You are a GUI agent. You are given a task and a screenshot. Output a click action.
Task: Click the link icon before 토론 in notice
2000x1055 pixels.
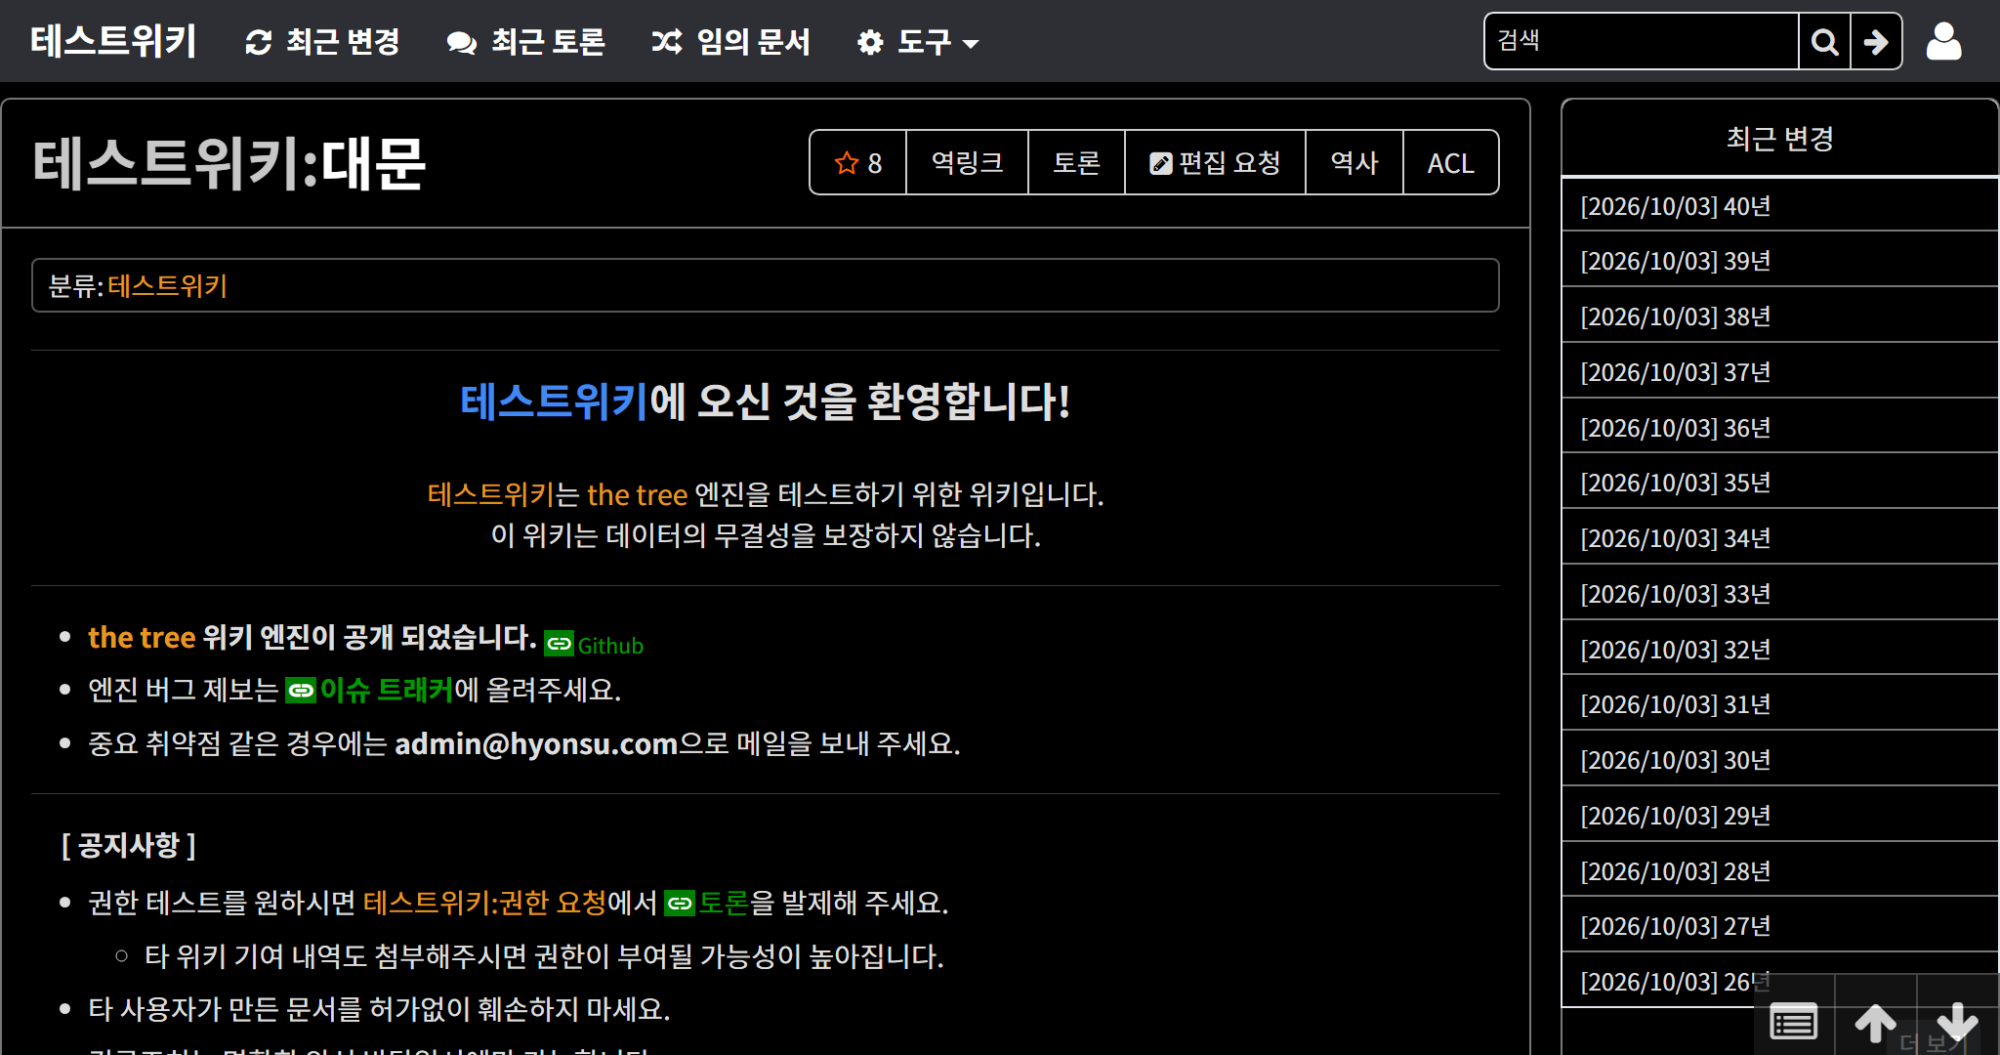(x=679, y=903)
